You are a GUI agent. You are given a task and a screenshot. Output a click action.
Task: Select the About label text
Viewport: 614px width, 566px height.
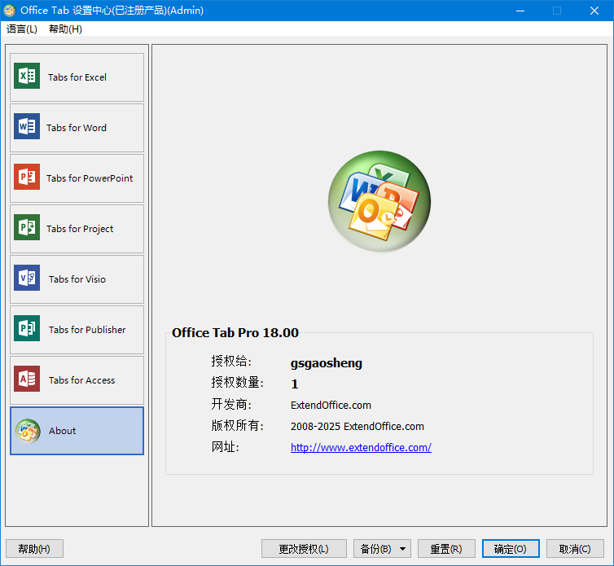point(62,431)
